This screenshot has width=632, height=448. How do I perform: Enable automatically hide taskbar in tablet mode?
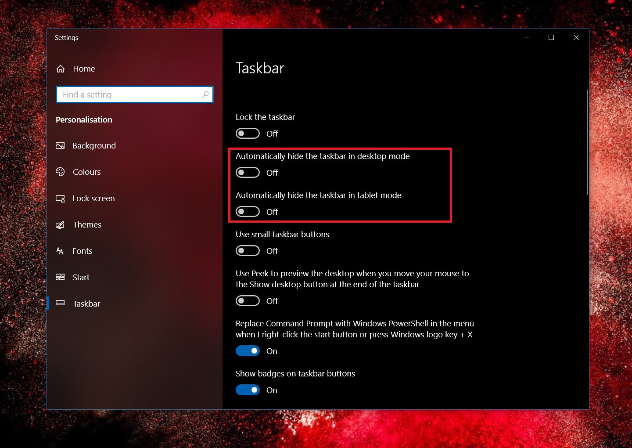[248, 211]
